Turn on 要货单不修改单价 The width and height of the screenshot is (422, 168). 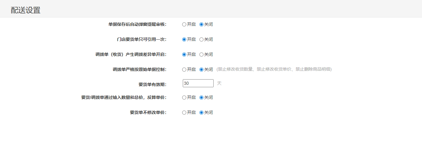coord(184,112)
